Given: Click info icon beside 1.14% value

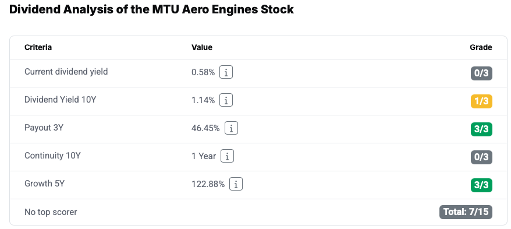Looking at the screenshot, I should click(226, 100).
